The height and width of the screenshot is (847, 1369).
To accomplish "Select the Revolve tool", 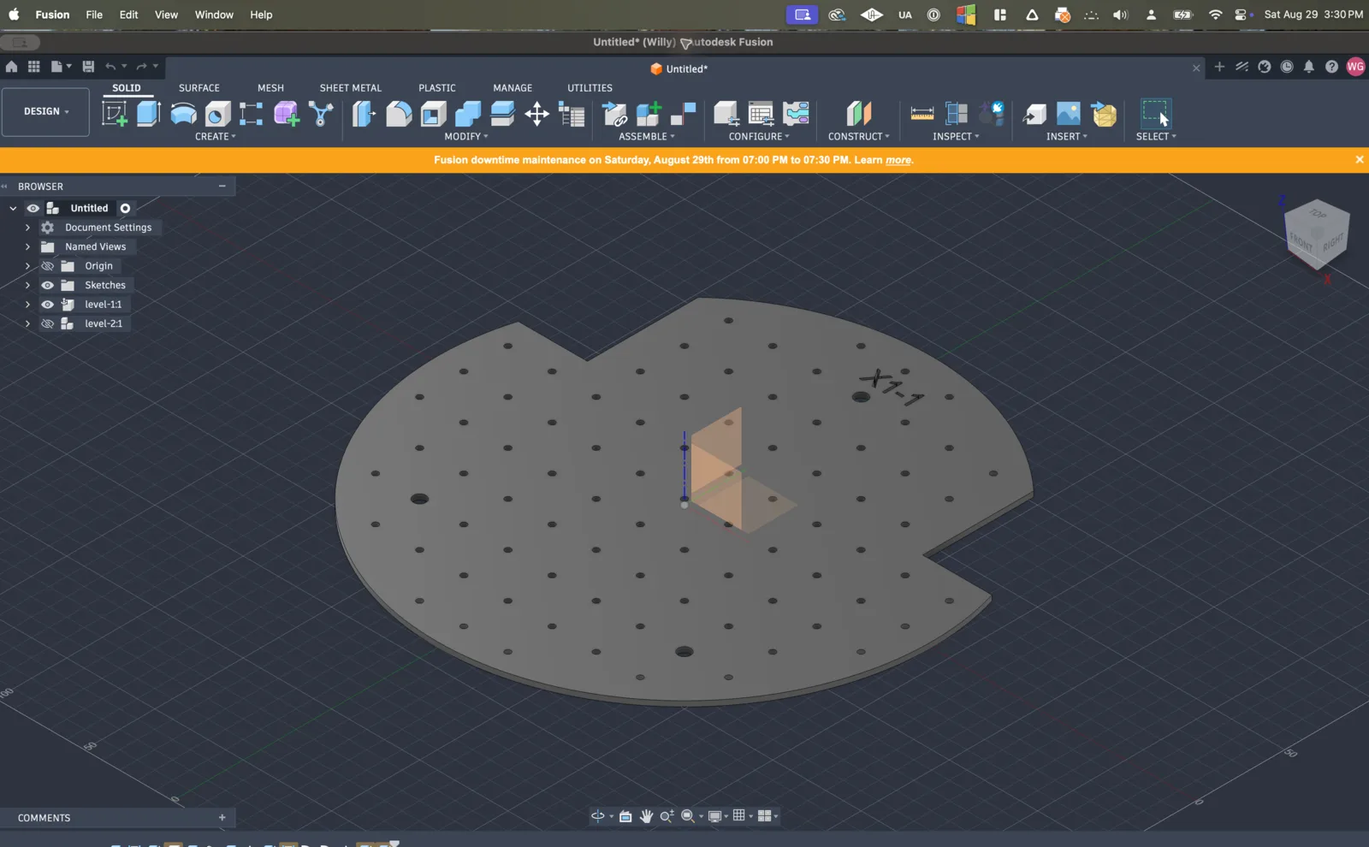I will pyautogui.click(x=183, y=113).
